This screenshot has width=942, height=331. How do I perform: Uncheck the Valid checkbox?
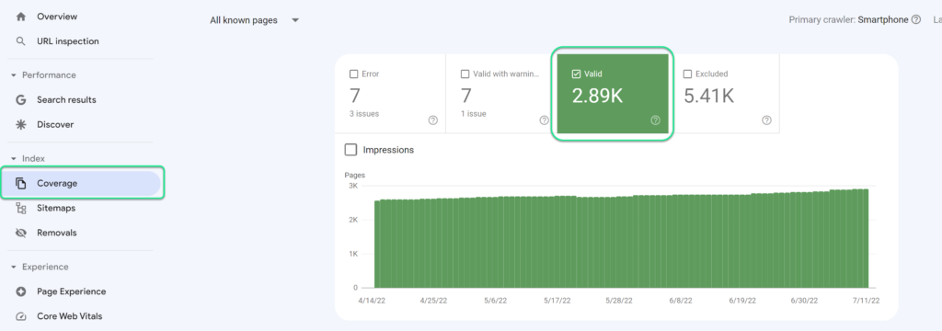[x=576, y=74]
